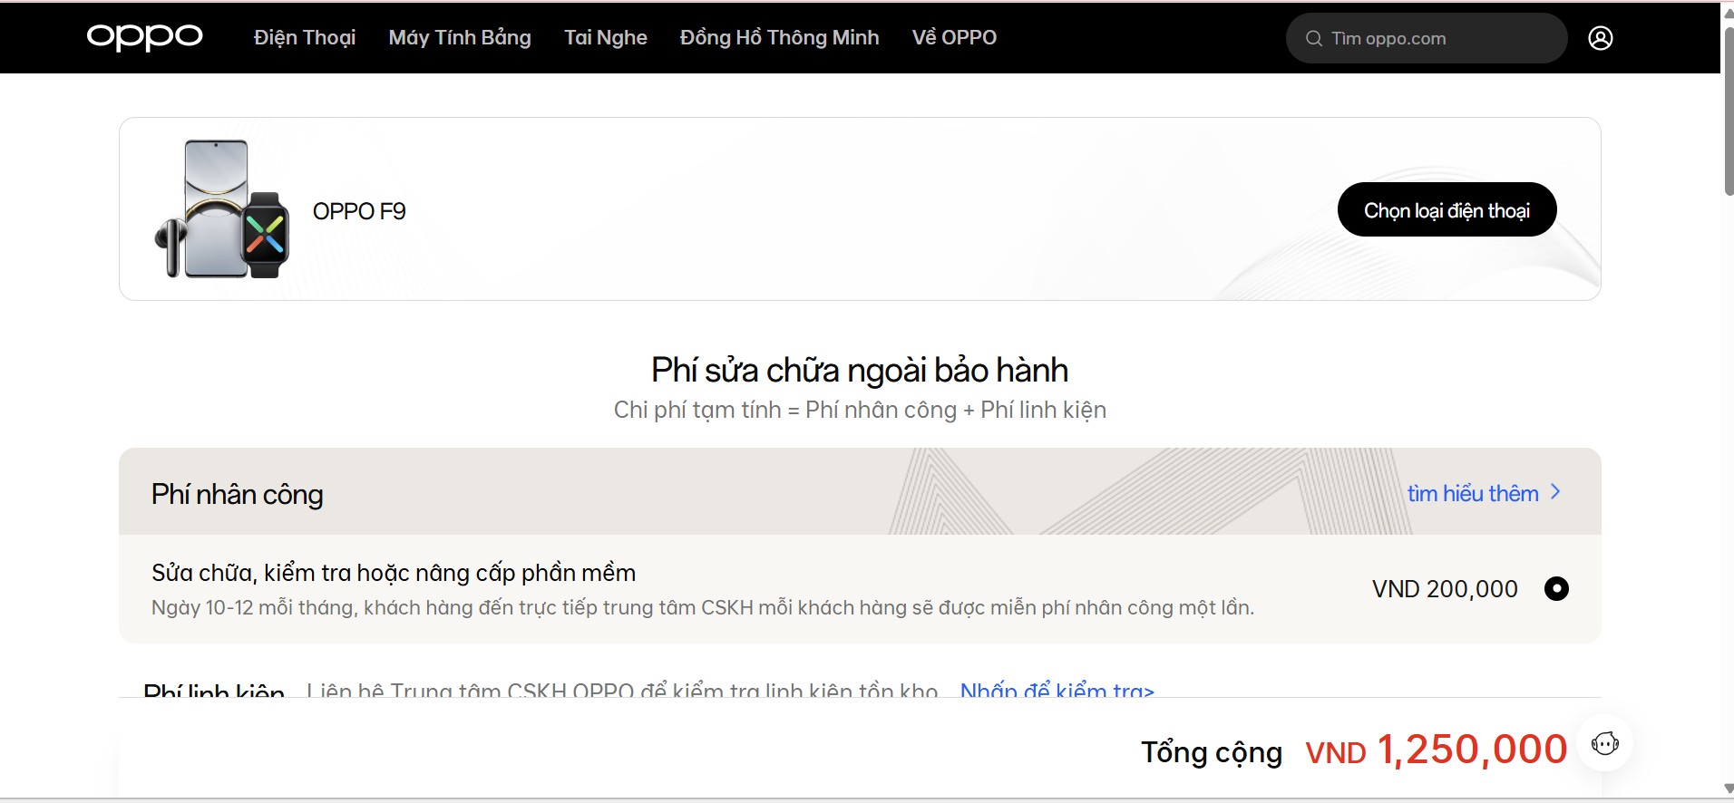
Task: Click the OPPO logo in header
Action: [144, 37]
